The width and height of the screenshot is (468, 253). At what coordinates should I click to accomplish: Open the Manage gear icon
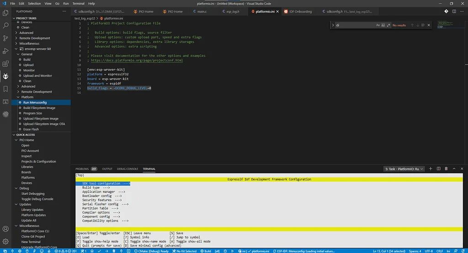5,242
